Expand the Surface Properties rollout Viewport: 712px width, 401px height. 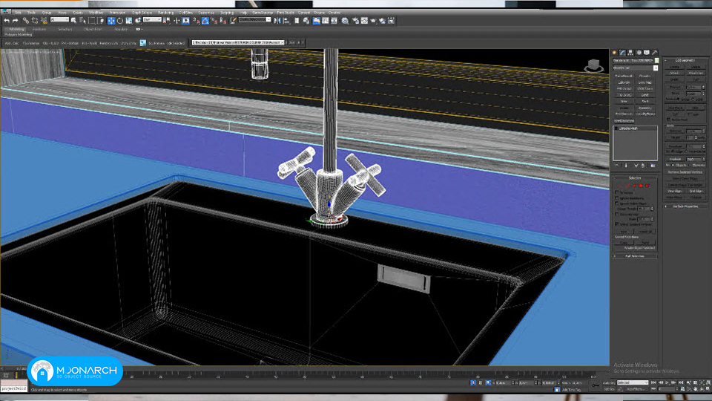pyautogui.click(x=685, y=206)
